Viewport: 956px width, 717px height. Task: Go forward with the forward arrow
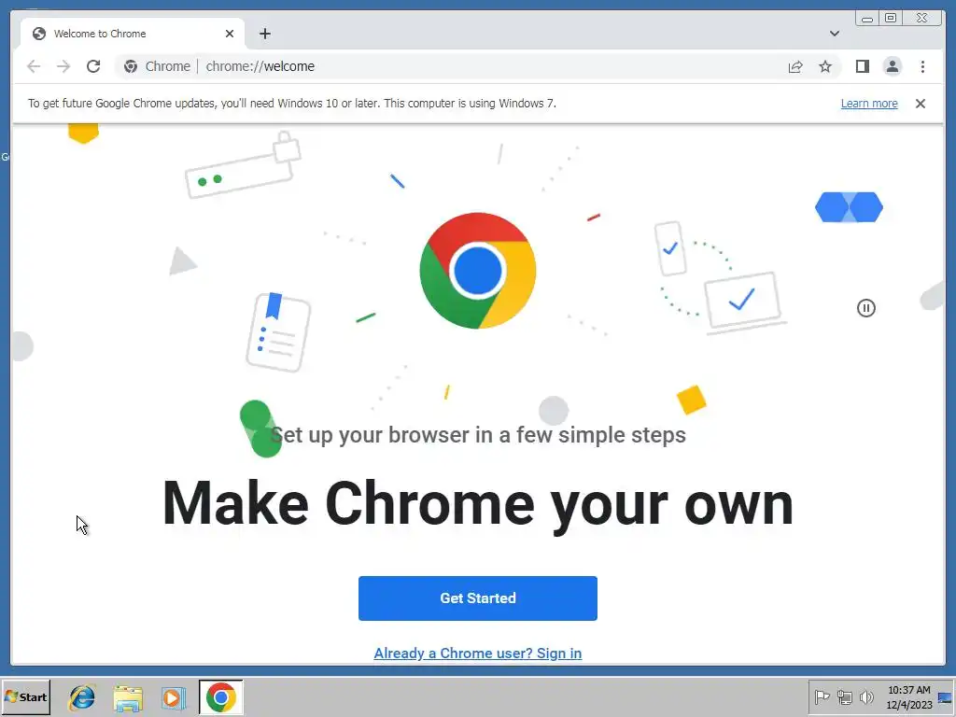(63, 66)
